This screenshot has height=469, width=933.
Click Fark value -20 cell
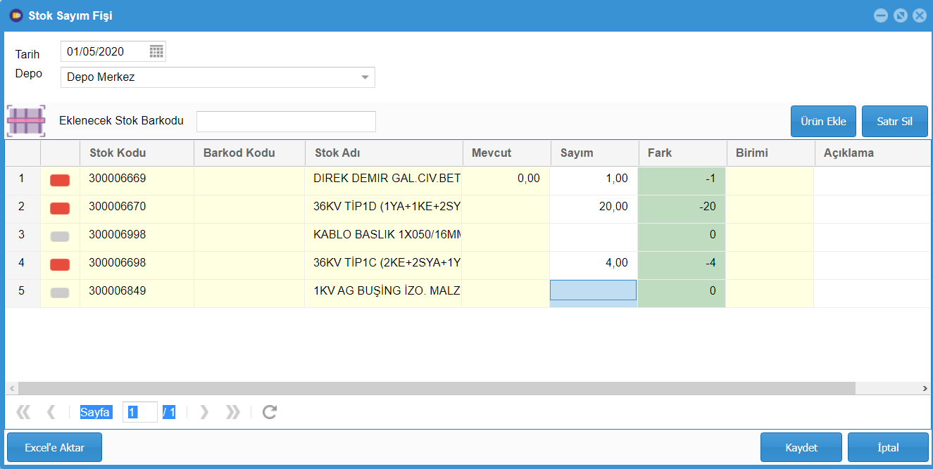click(x=682, y=209)
